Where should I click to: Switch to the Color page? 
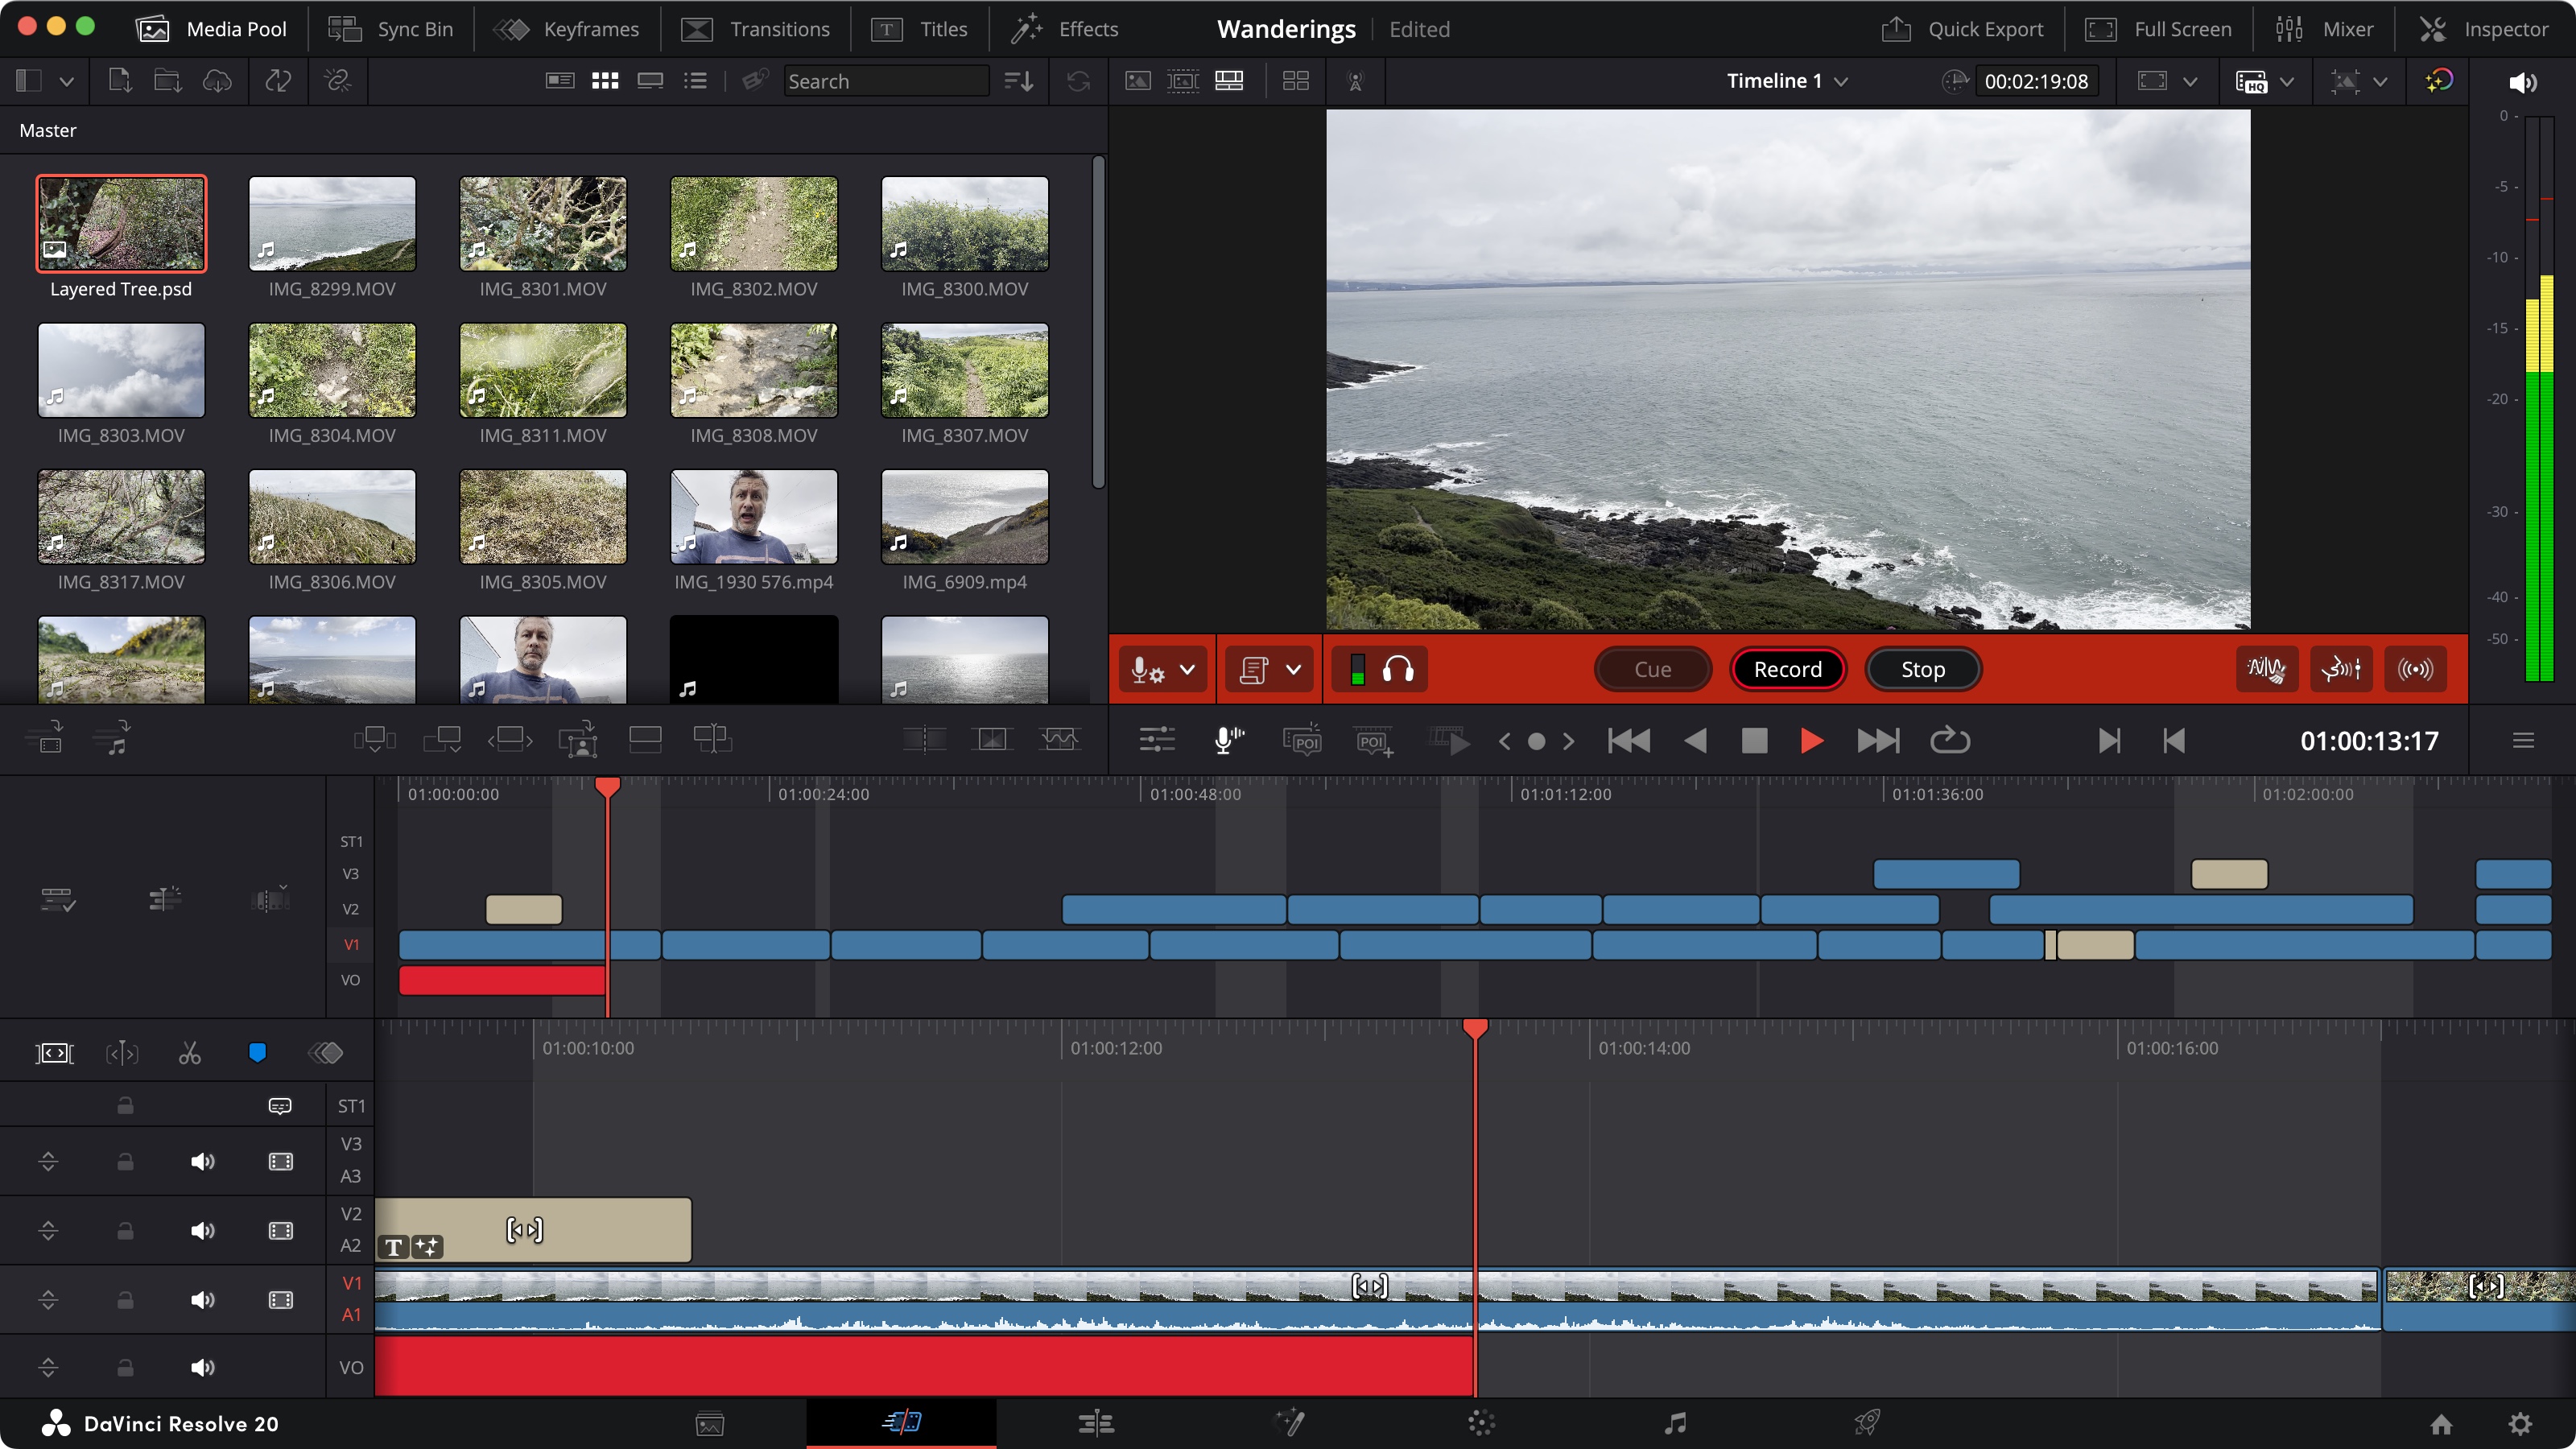point(1481,1423)
